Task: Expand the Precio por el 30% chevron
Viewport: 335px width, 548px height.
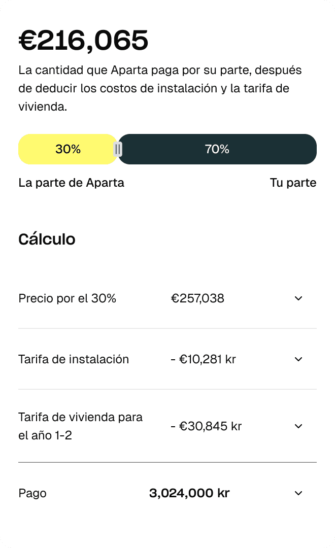Action: pos(298,298)
